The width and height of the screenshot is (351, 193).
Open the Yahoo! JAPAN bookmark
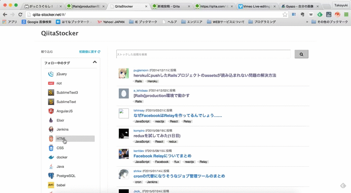pos(111,22)
